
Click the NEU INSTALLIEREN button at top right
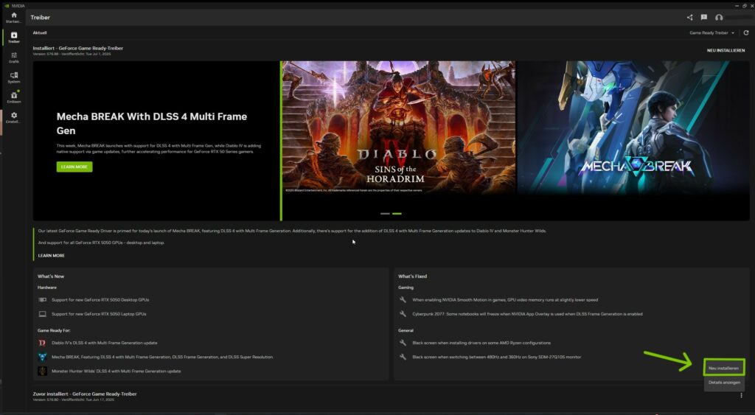(x=726, y=50)
